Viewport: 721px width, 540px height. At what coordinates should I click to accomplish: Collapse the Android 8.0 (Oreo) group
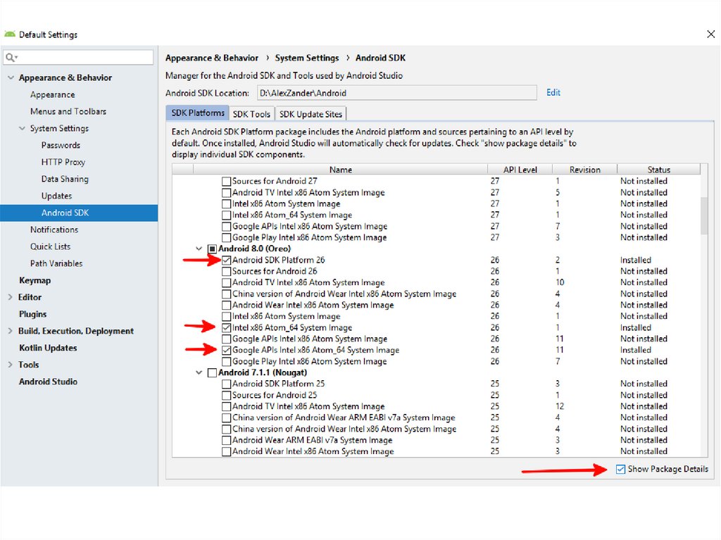[x=199, y=249]
